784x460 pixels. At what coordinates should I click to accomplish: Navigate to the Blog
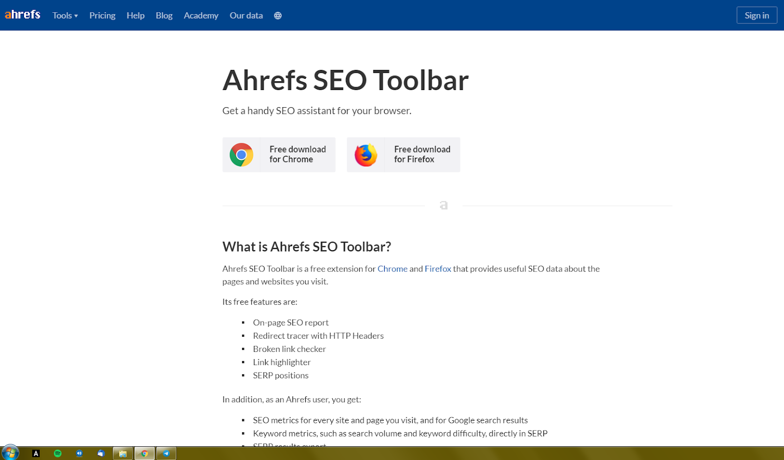point(164,16)
